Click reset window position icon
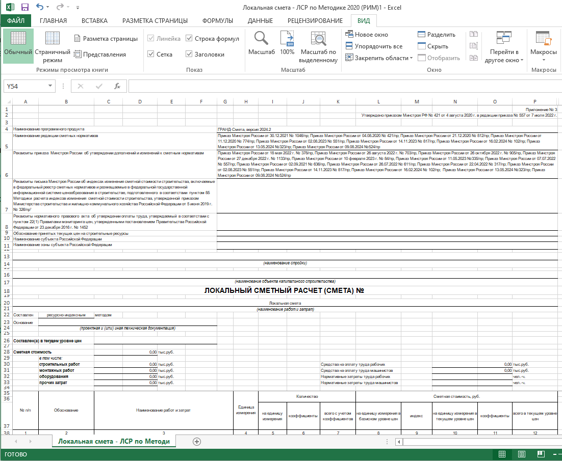Viewport: 562px width, 461px height. pyautogui.click(x=473, y=58)
